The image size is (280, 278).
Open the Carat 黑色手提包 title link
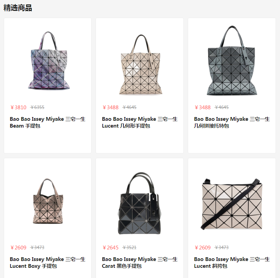[139, 262]
